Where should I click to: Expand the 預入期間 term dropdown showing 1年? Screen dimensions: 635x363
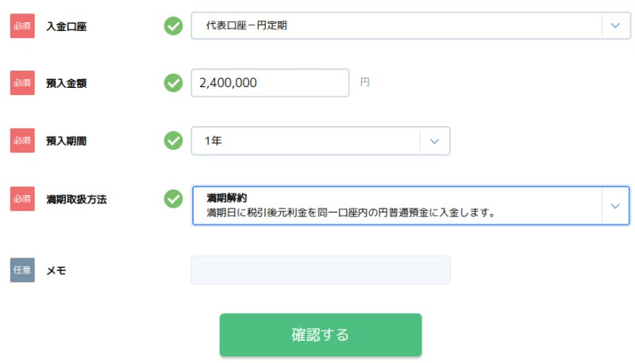(306, 140)
